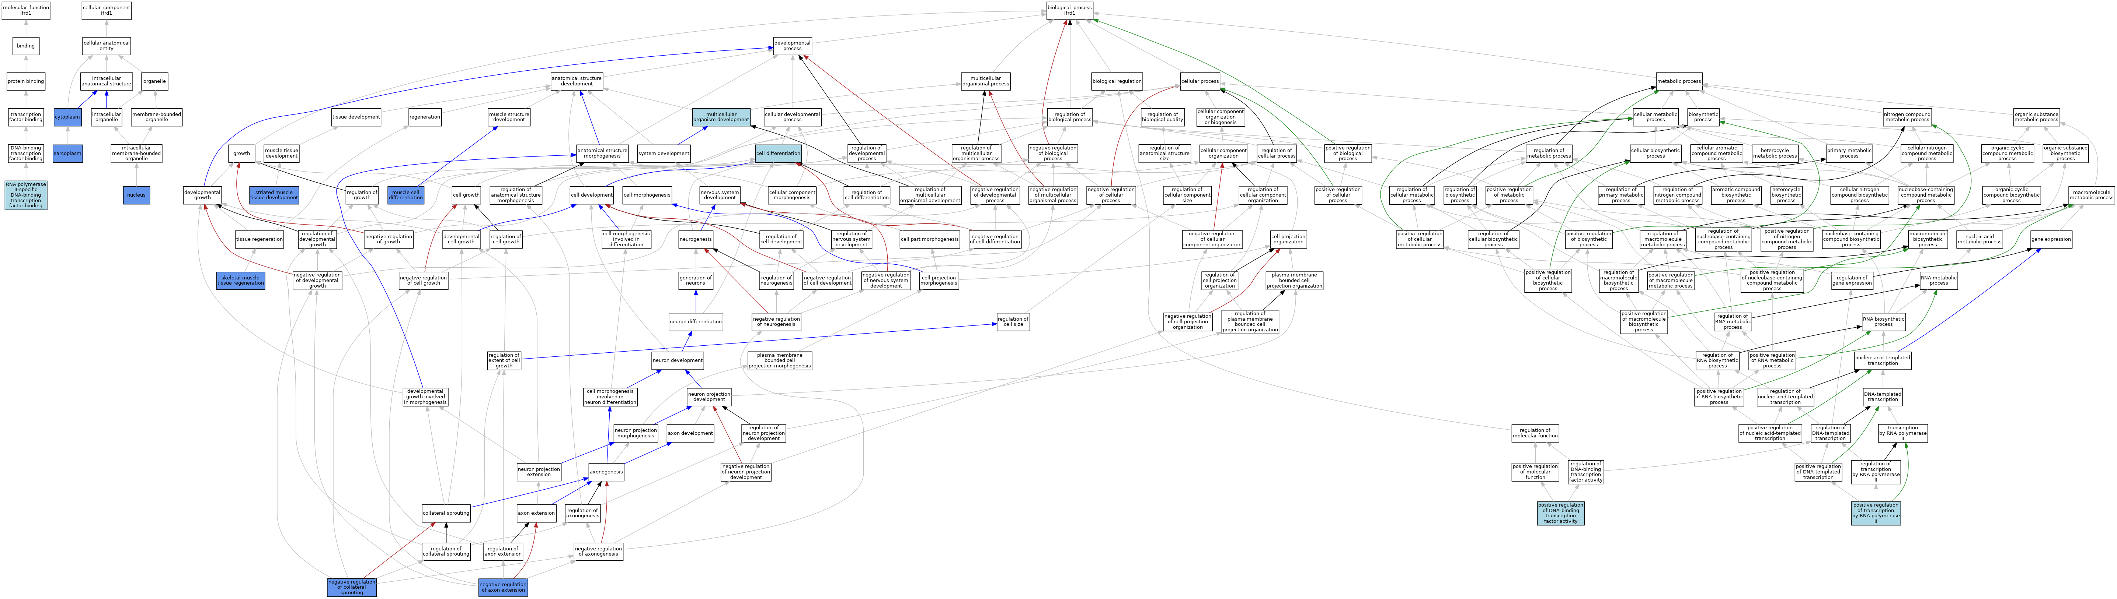The height and width of the screenshot is (599, 2117).
Task: Select the 'neuron projection extension' node
Action: click(539, 473)
